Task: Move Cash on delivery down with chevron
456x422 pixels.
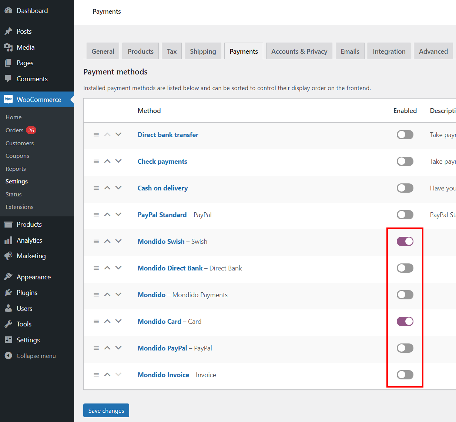Action: click(118, 188)
